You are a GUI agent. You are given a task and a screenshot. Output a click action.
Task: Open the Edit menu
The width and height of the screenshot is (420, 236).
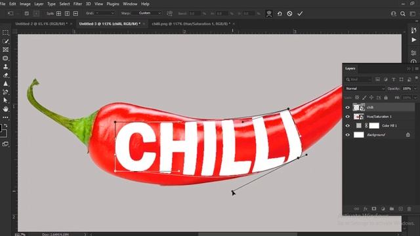point(12,4)
